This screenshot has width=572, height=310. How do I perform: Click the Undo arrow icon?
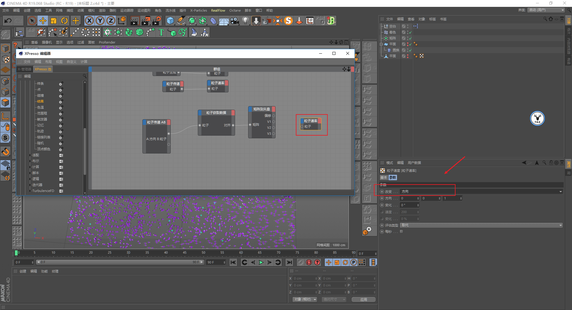8,21
